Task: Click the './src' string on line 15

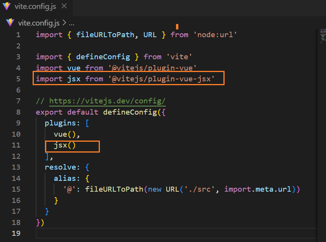Action: (199, 189)
